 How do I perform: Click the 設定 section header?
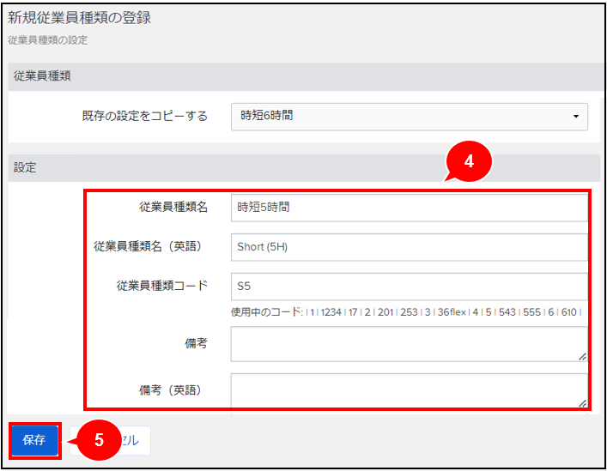point(26,168)
